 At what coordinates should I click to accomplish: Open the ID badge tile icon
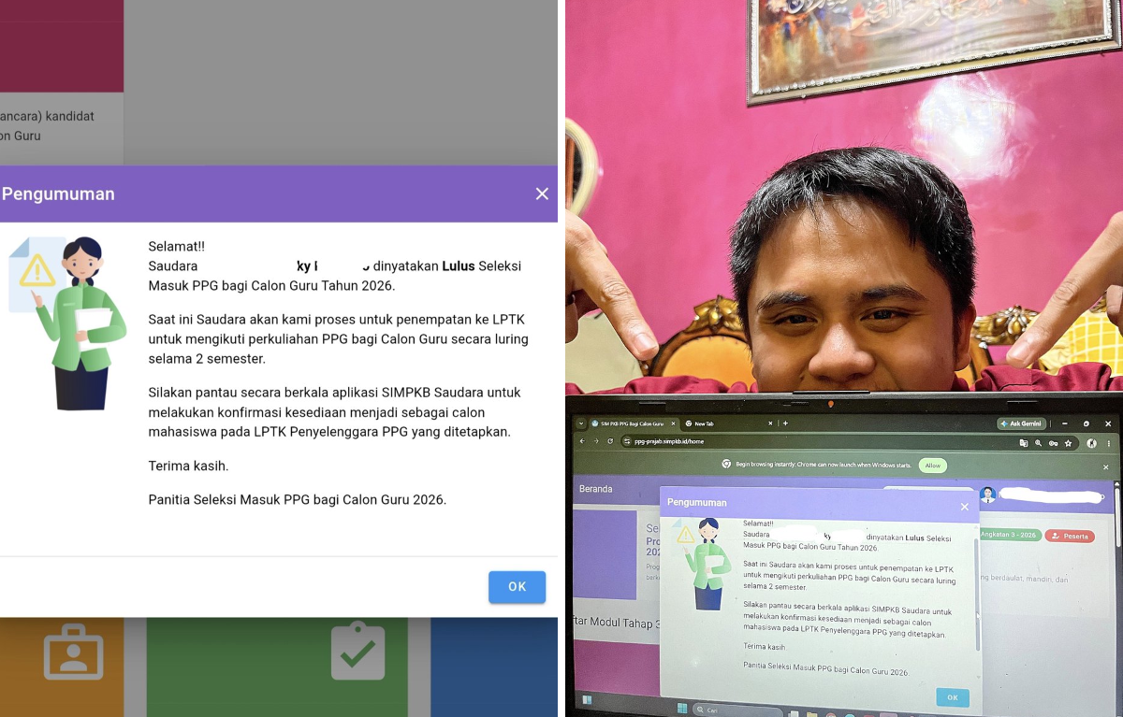(73, 653)
